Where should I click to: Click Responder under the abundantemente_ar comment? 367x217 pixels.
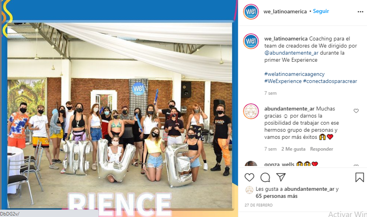tap(321, 149)
